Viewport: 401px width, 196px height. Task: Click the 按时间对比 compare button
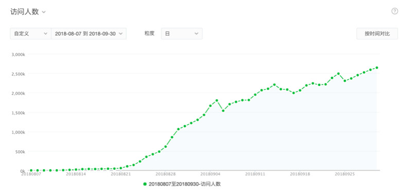point(377,33)
